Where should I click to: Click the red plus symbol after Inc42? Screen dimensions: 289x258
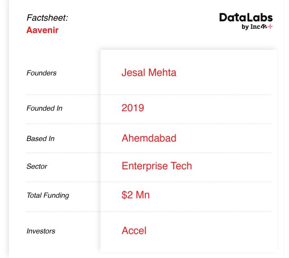click(270, 27)
